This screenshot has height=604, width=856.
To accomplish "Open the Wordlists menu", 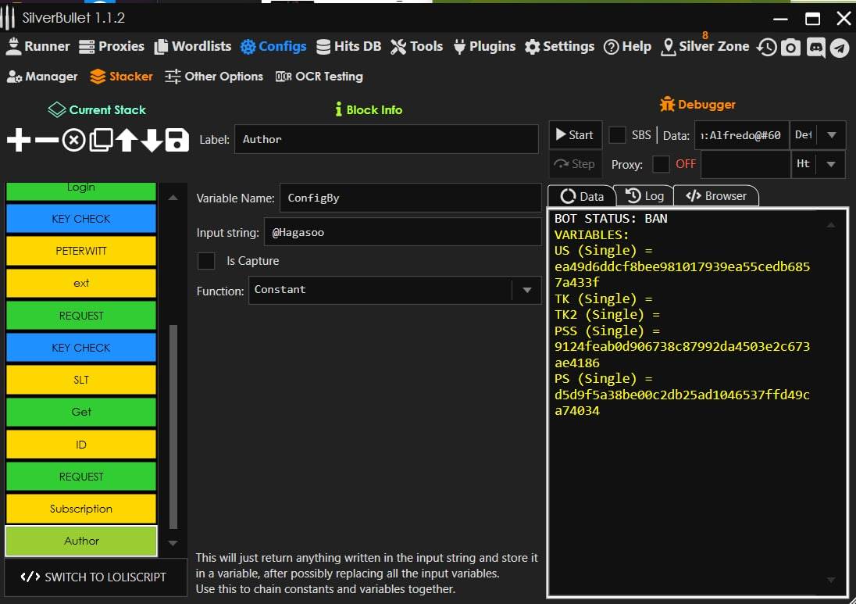I will click(x=193, y=46).
